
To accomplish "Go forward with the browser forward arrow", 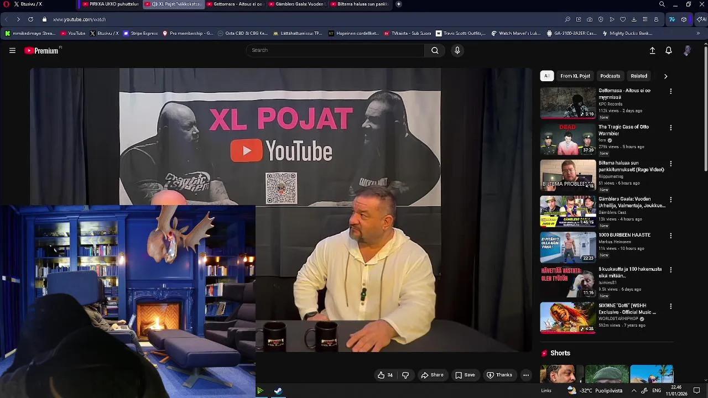I will pos(18,19).
